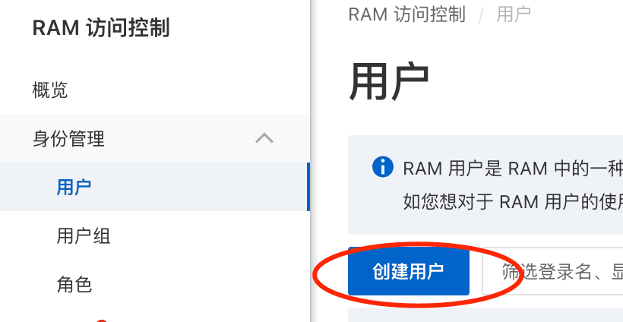Screen dimensions: 623x322
Task: Click the red notification badge at the sidebar bottom
Action: (102, 320)
